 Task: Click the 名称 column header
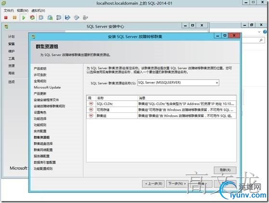coord(116,98)
